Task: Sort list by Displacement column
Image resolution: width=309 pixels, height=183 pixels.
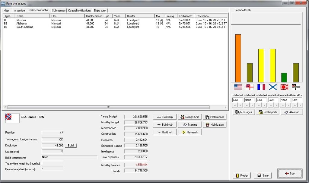Action: pos(94,16)
